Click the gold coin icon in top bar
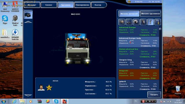 (129, 1)
